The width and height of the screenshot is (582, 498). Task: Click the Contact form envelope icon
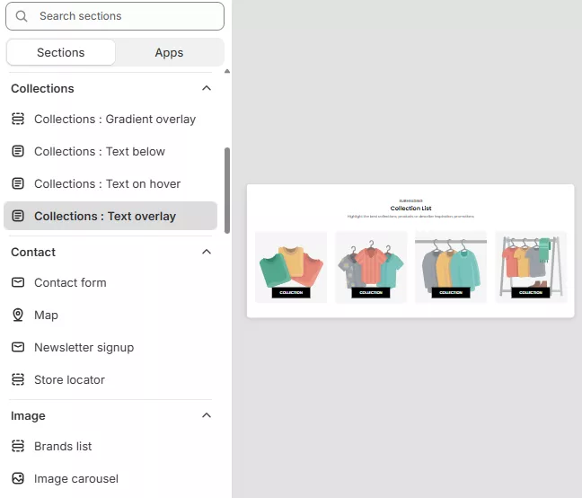[18, 282]
